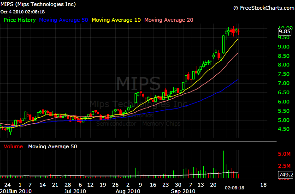This screenshot has width=295, height=194.
Task: Click the date label 21 on the axis
Action: click(55, 185)
